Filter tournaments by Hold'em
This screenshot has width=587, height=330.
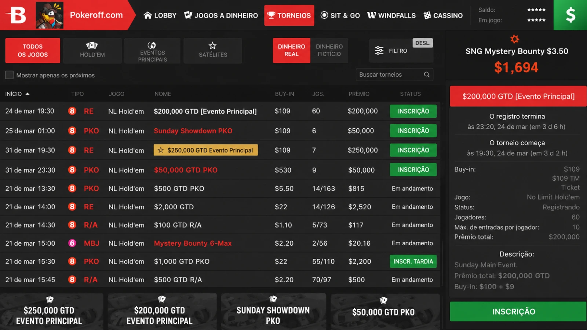pos(92,51)
